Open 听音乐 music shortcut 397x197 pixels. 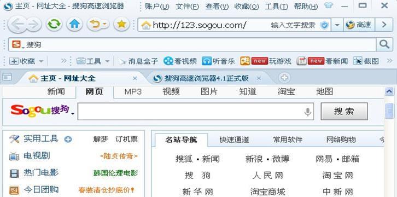219,61
